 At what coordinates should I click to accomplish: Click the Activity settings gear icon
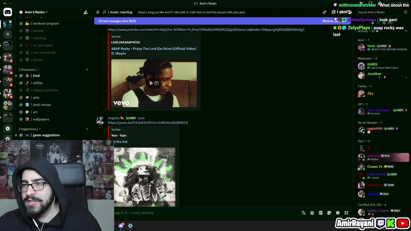click(377, 31)
